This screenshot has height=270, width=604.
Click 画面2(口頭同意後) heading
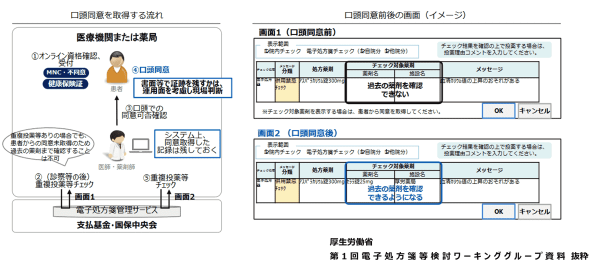(x=298, y=133)
